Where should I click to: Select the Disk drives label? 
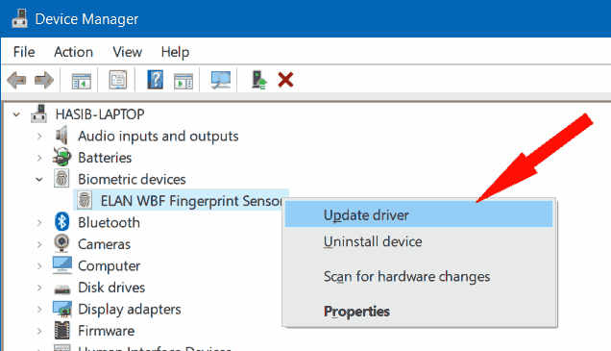[111, 288]
